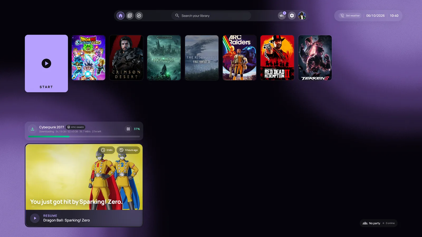Viewport: 422px width, 237px height.
Task: Click the clock showing 10:40
Action: point(394,16)
